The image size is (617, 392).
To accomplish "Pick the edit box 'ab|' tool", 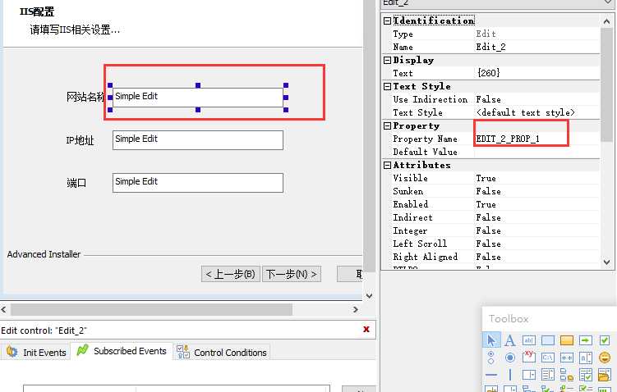I will pos(529,340).
